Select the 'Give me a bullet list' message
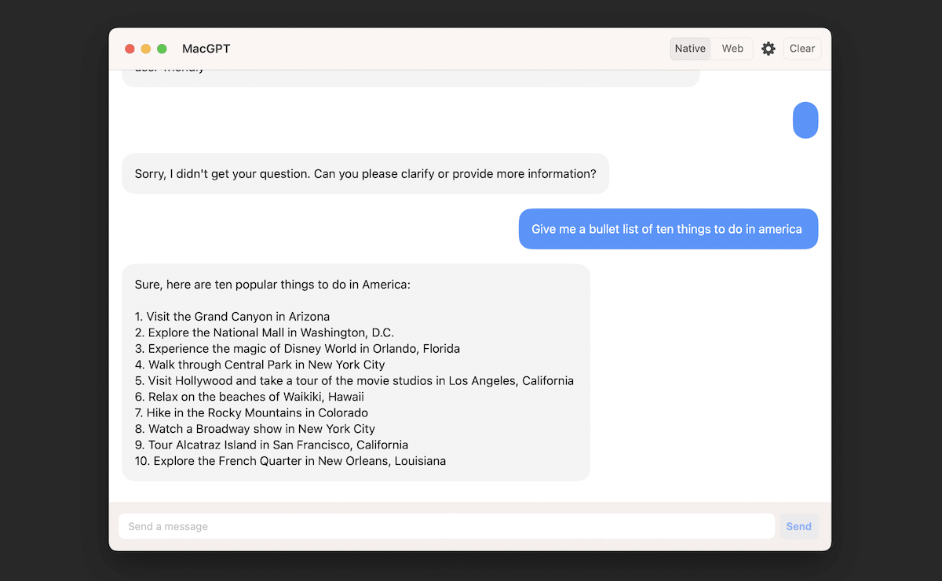Image resolution: width=942 pixels, height=581 pixels. [667, 229]
